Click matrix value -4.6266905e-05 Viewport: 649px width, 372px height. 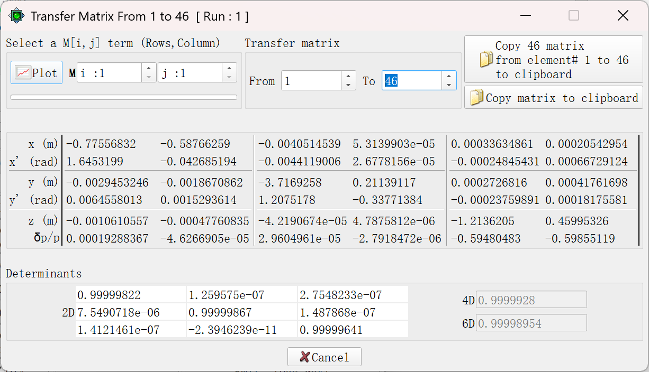[x=204, y=238]
